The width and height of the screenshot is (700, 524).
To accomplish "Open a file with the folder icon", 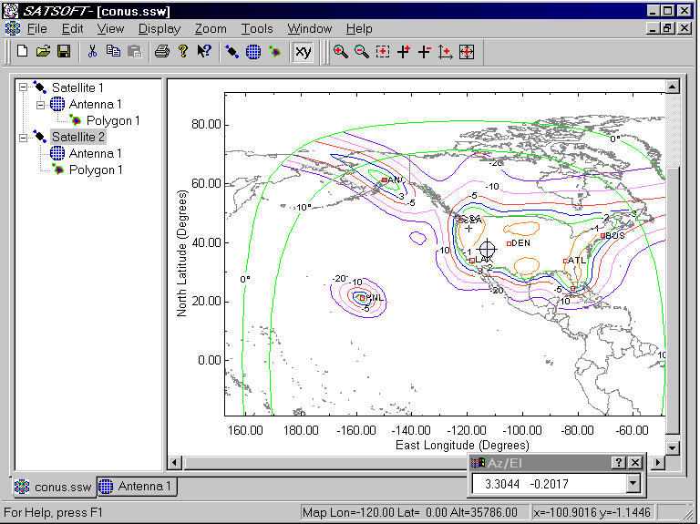I will 43,52.
